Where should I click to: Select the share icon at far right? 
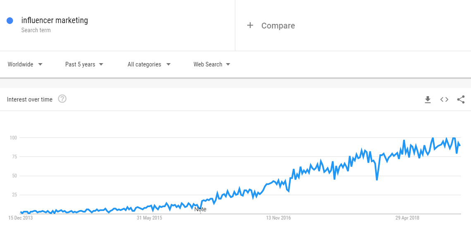click(461, 99)
